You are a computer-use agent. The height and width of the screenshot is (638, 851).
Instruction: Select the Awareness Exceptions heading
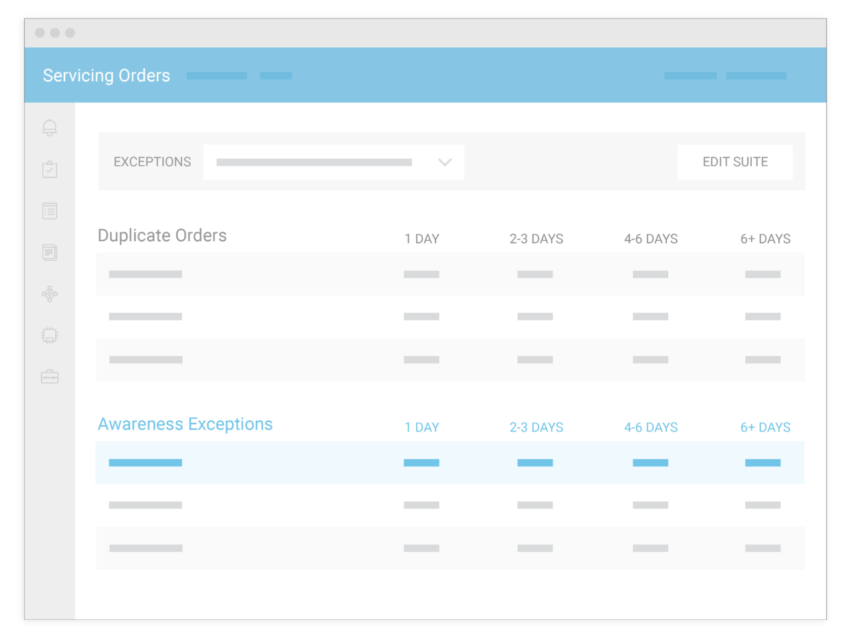[x=185, y=424]
